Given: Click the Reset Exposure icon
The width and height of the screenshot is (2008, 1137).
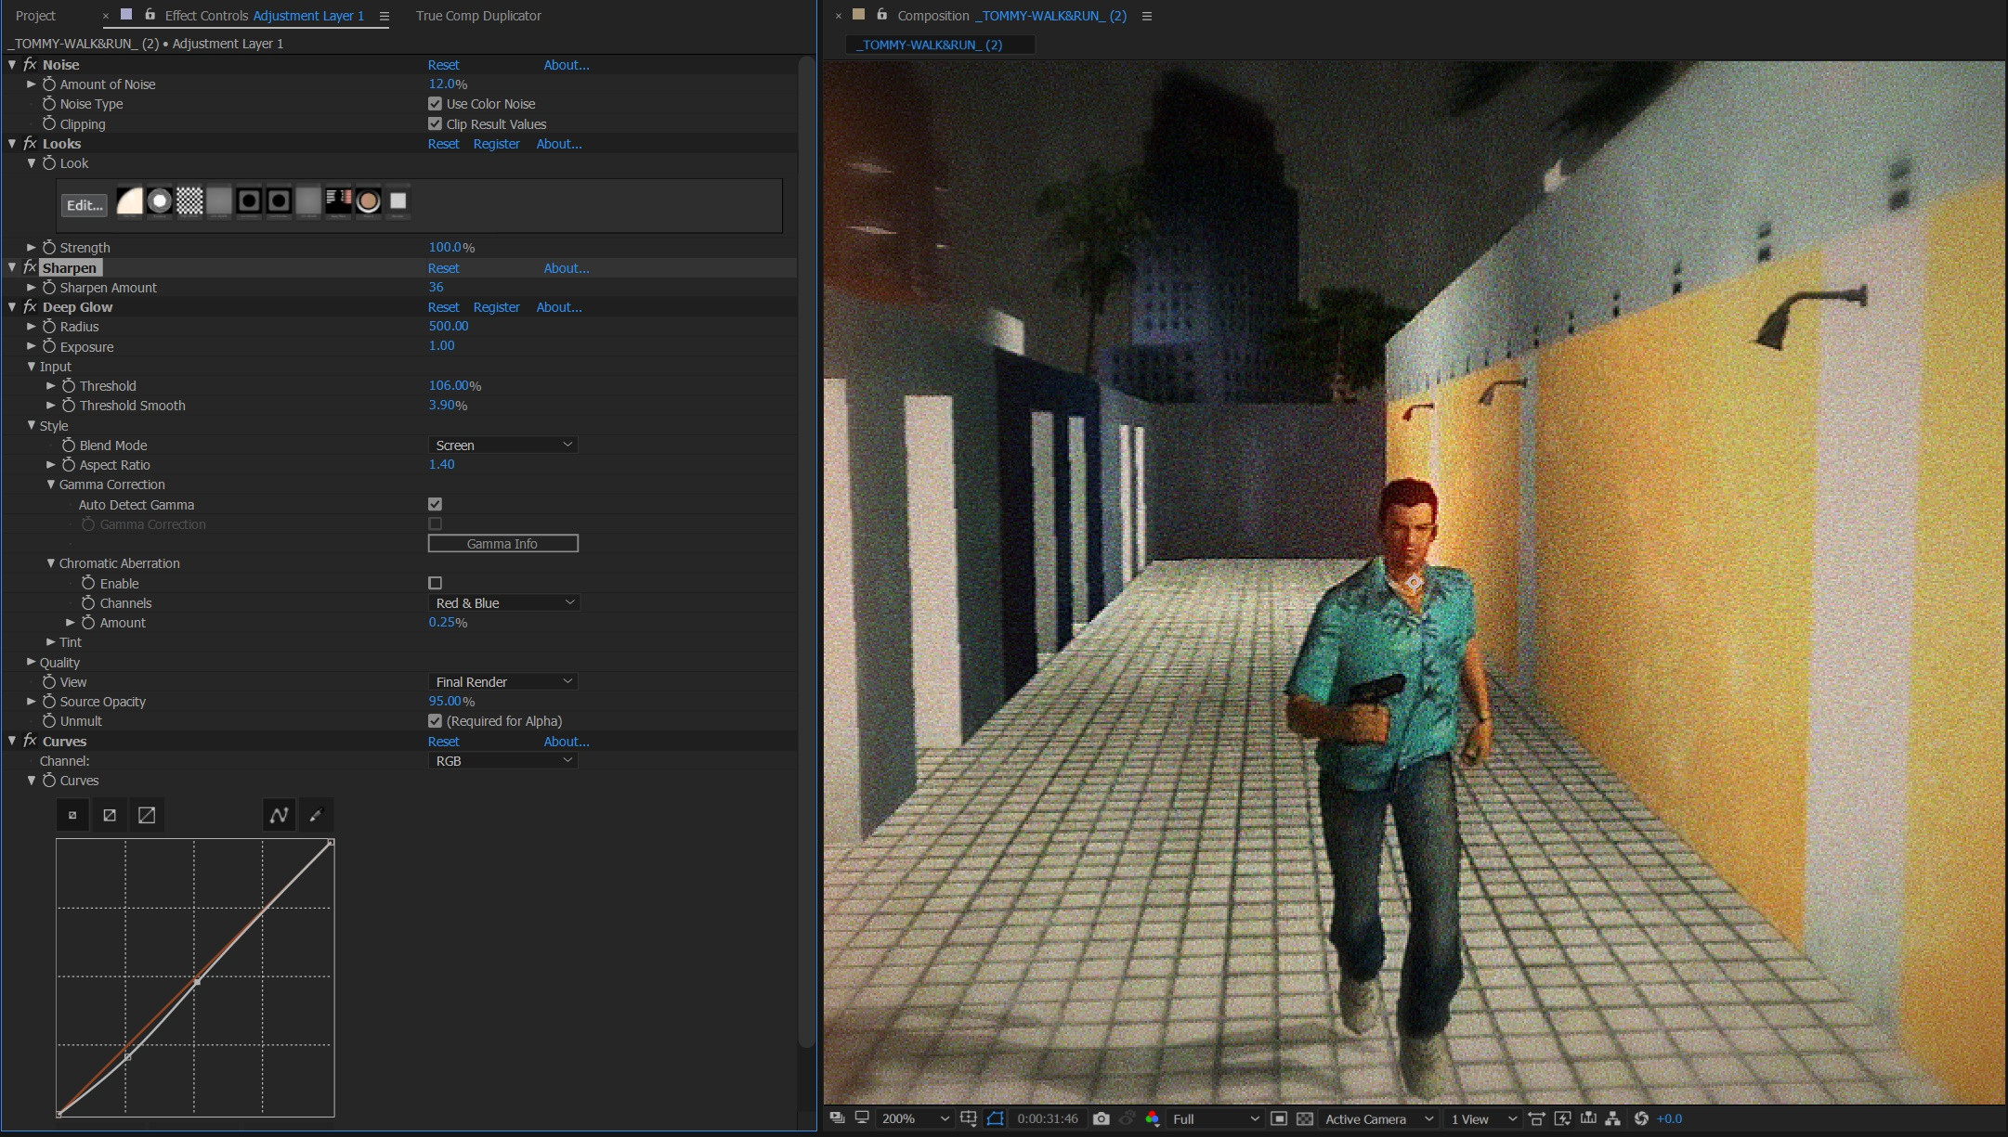Looking at the screenshot, I should [1641, 1118].
